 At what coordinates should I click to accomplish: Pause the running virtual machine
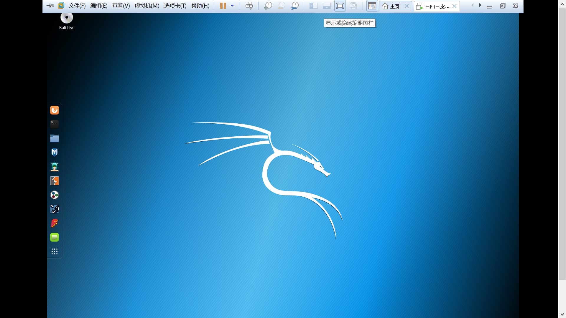[x=223, y=6]
